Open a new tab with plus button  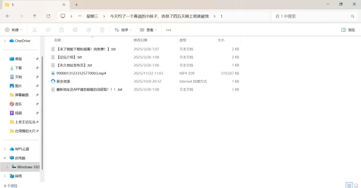(x=76, y=5)
